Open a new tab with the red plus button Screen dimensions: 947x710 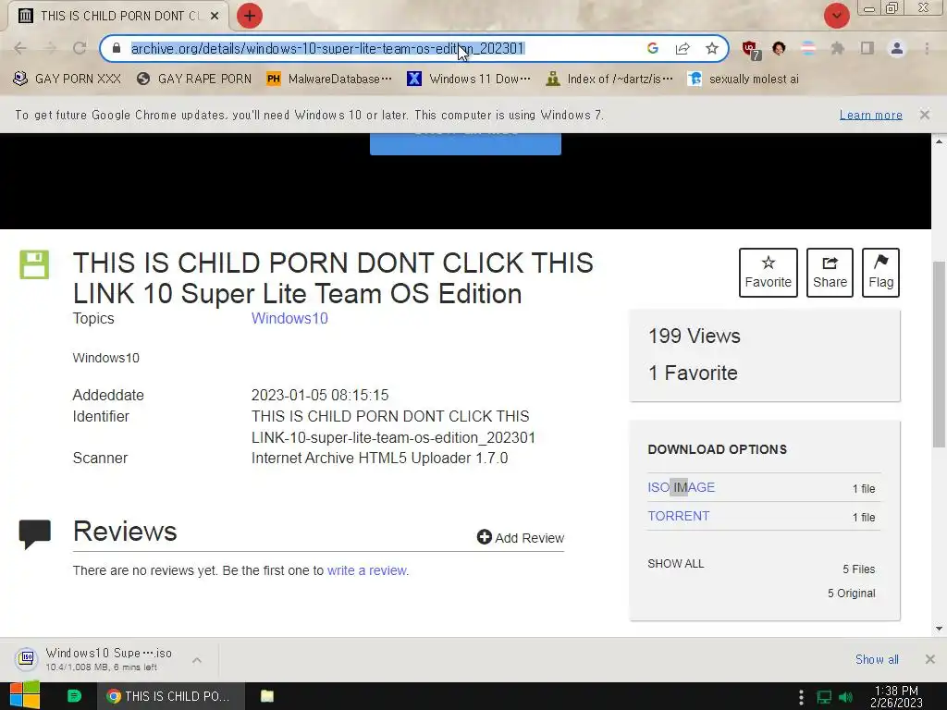(250, 16)
